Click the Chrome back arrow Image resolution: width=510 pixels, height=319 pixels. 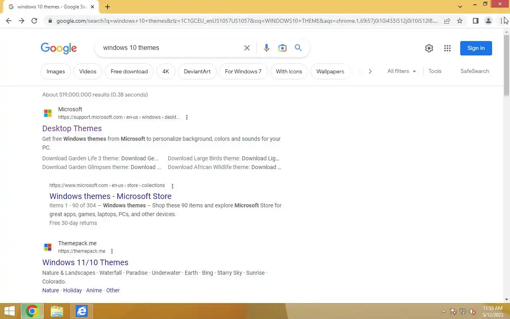[9, 21]
